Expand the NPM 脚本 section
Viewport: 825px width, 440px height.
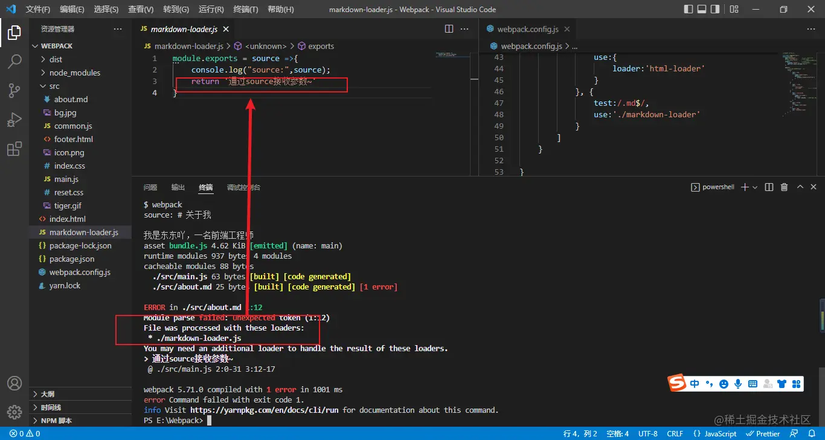pyautogui.click(x=80, y=421)
